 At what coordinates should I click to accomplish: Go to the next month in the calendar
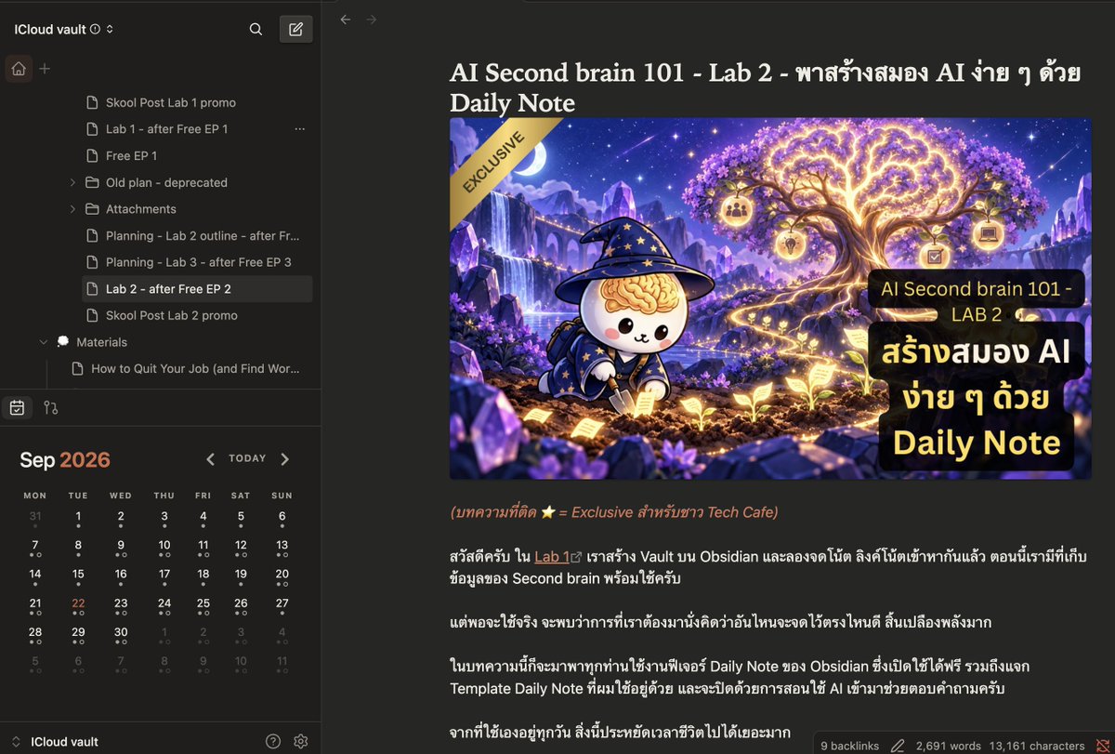284,459
